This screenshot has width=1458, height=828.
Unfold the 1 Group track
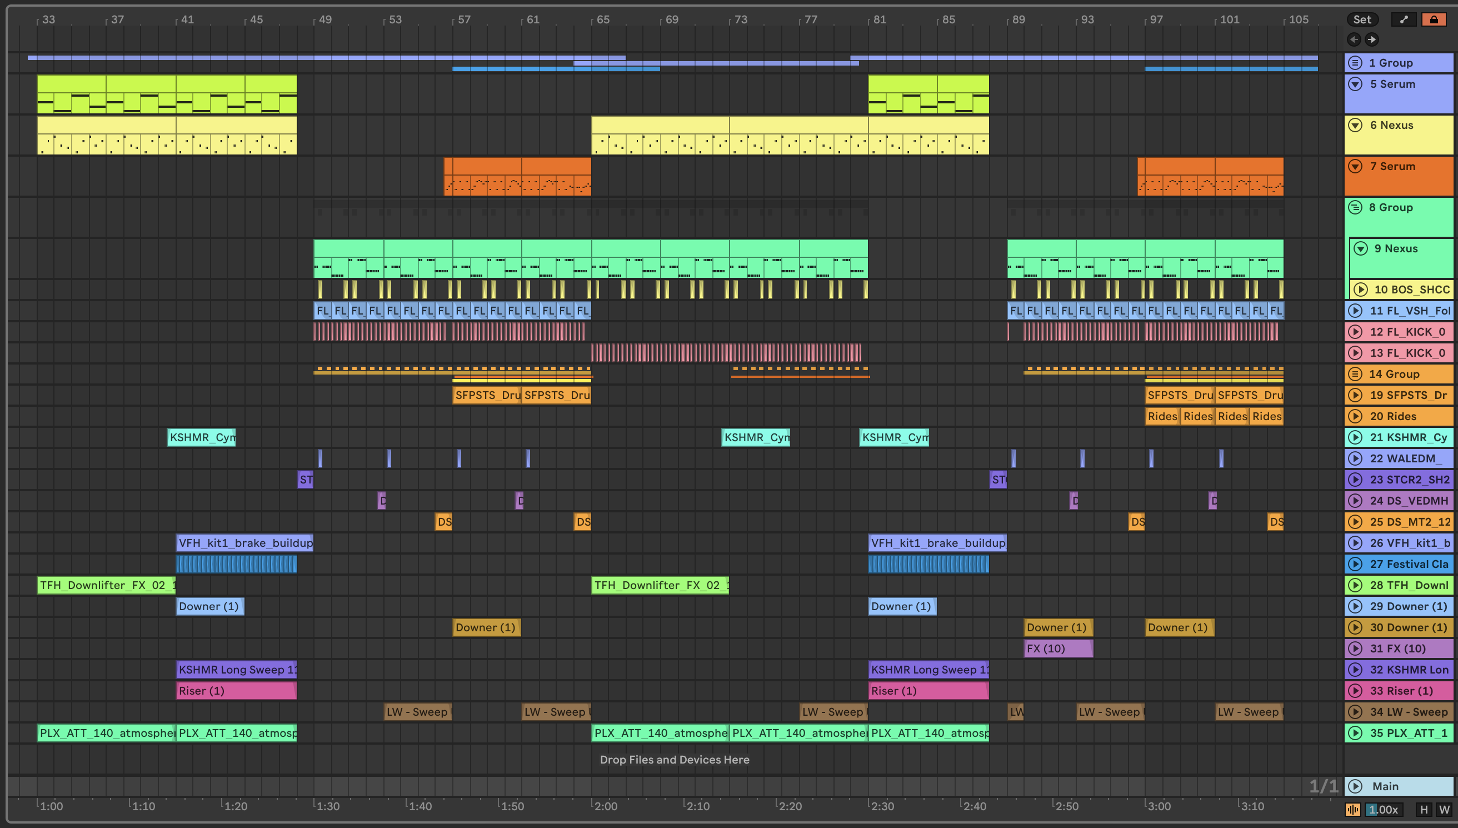[1356, 63]
